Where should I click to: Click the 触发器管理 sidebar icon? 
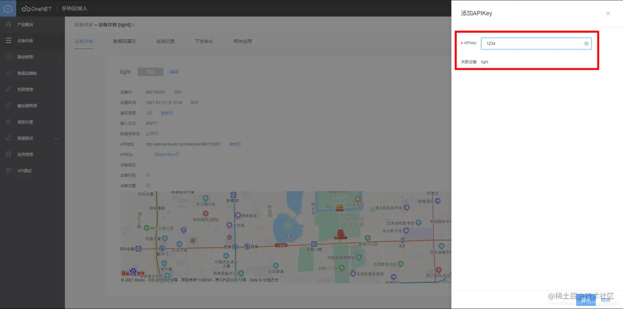tap(8, 106)
